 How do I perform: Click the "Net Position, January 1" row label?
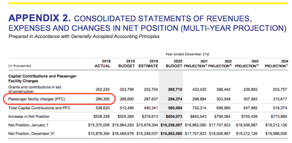29,125
